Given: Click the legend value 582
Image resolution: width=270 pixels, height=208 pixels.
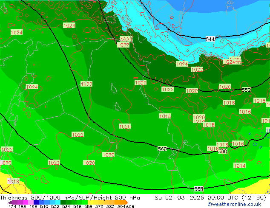Looking at the screenshot, I should point(110,206).
